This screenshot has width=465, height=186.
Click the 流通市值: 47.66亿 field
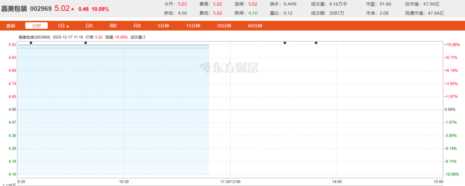pyautogui.click(x=425, y=13)
